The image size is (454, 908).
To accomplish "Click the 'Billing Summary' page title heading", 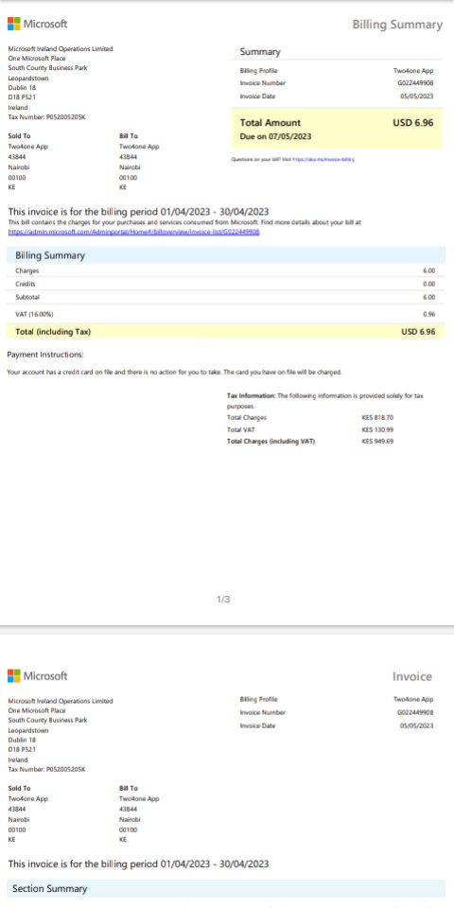I will click(x=397, y=25).
